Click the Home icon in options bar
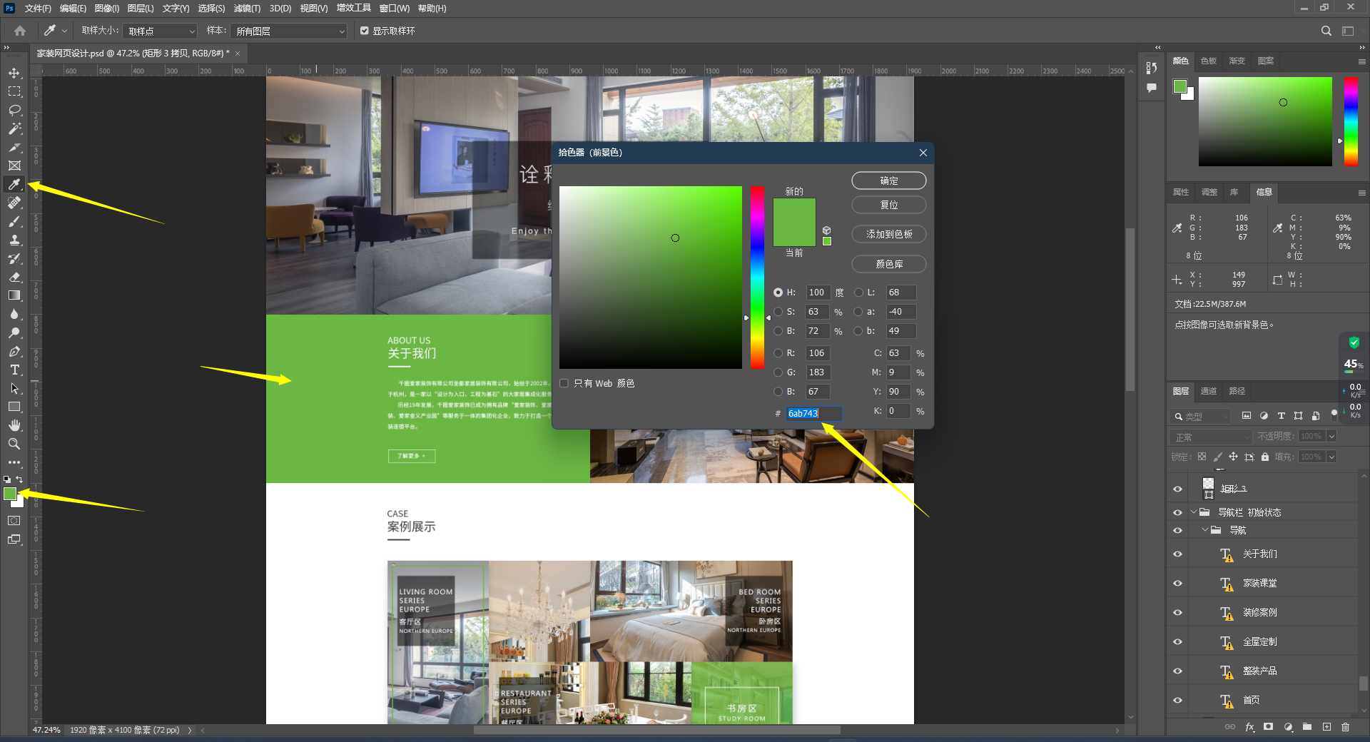Image resolution: width=1370 pixels, height=742 pixels. [x=20, y=31]
